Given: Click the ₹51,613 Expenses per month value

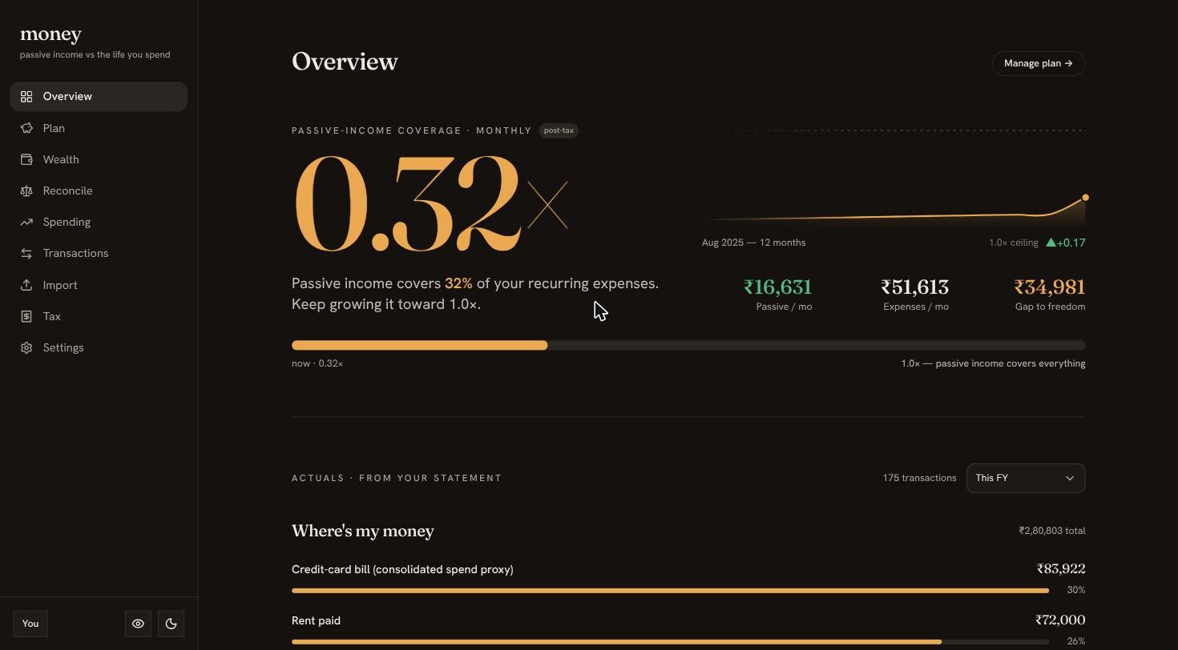Looking at the screenshot, I should point(914,287).
